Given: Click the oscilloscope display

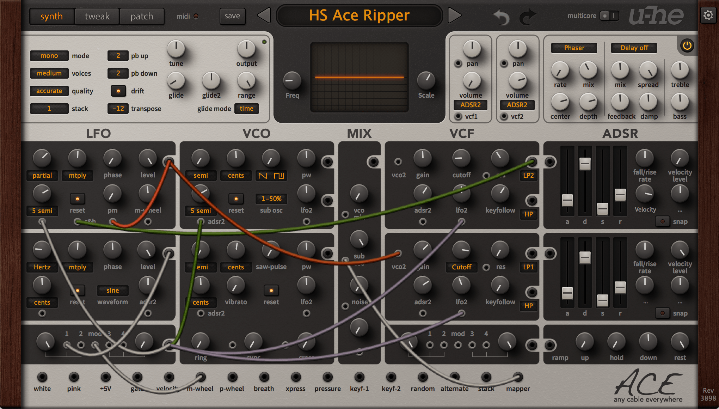Looking at the screenshot, I should (x=359, y=77).
